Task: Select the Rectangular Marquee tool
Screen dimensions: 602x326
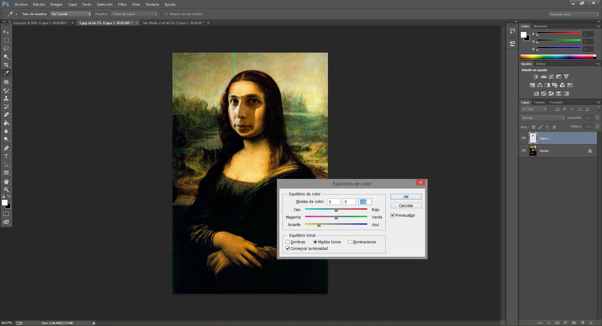Action: (6, 40)
